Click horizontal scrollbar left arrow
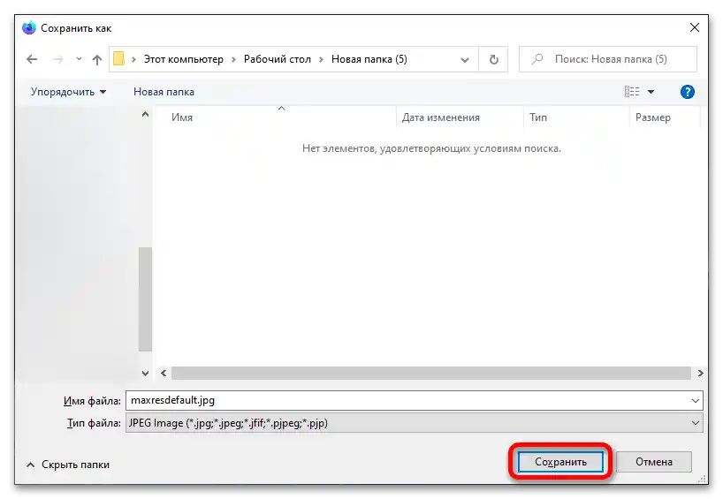 pos(164,374)
